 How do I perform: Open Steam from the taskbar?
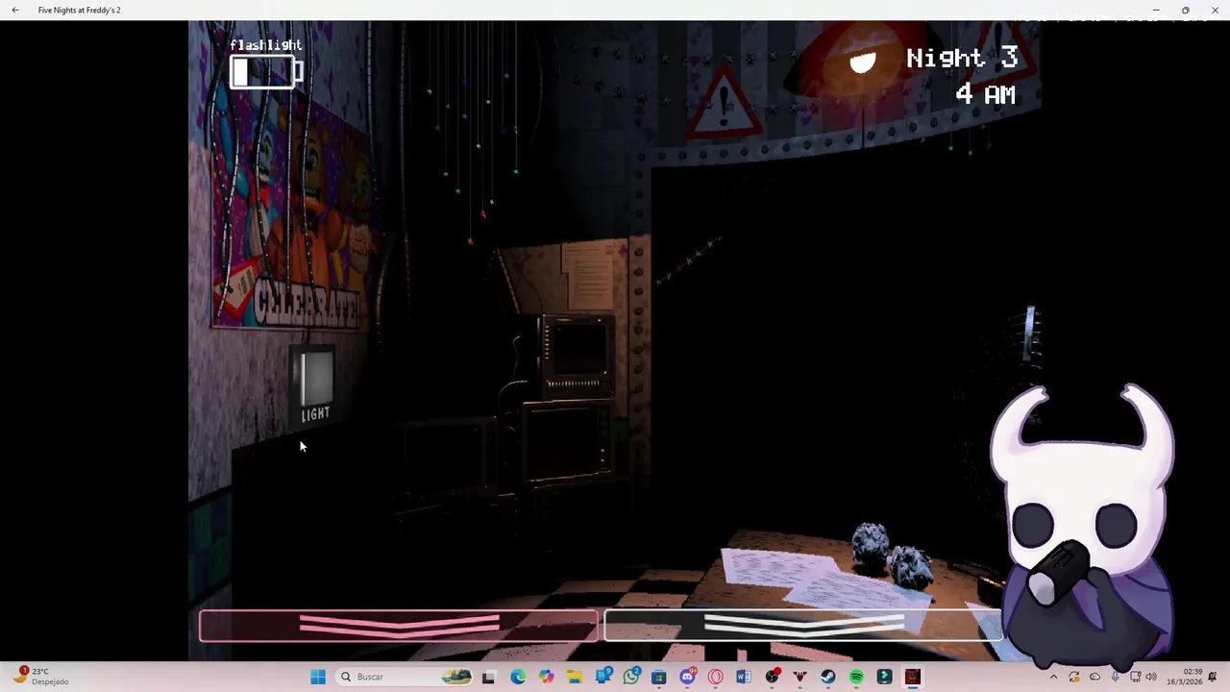pos(828,677)
